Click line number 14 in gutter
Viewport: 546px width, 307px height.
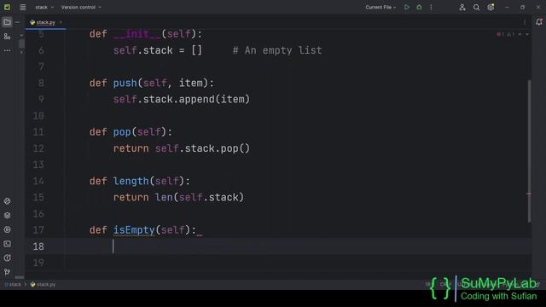click(38, 181)
